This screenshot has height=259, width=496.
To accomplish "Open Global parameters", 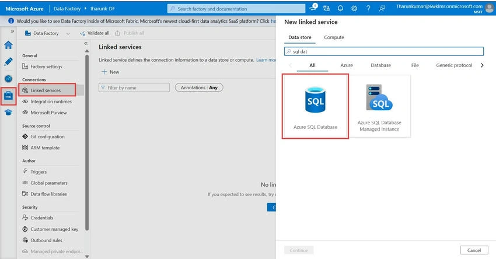I will click(x=48, y=183).
